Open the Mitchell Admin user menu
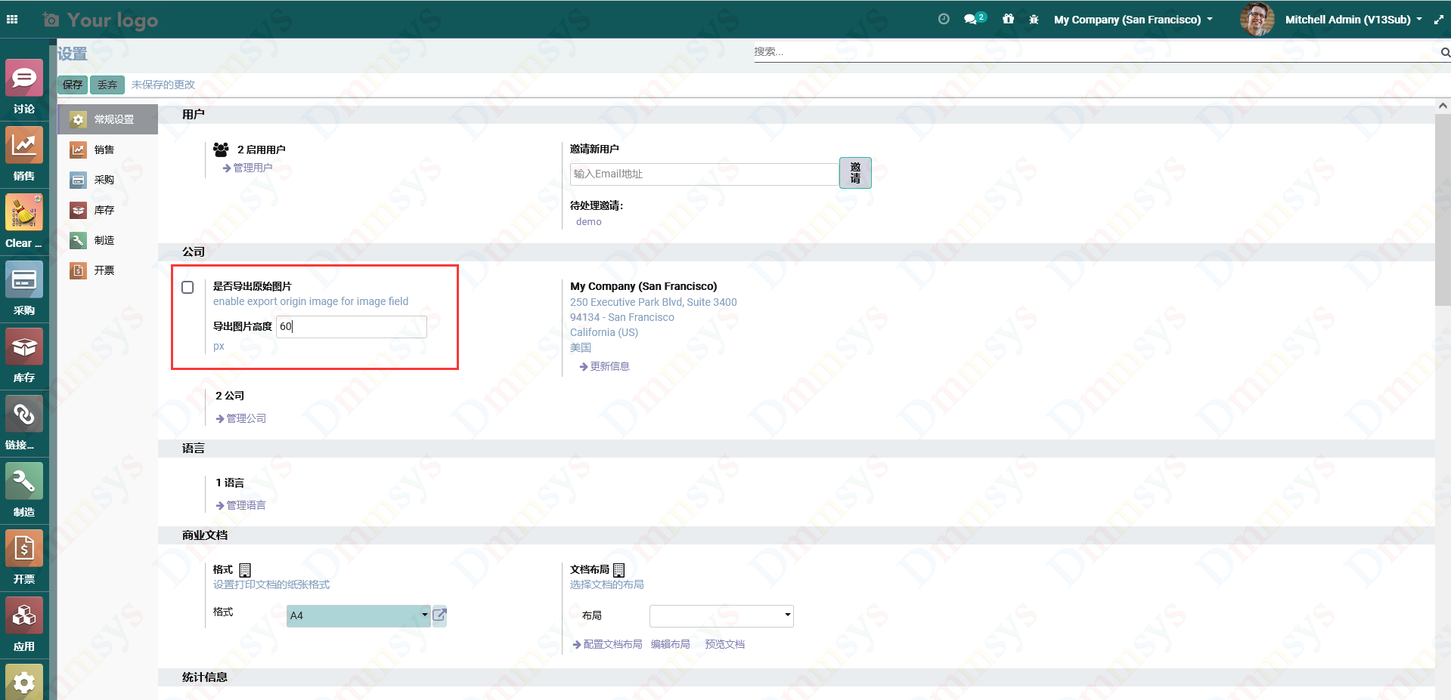This screenshot has height=700, width=1451. (1353, 20)
